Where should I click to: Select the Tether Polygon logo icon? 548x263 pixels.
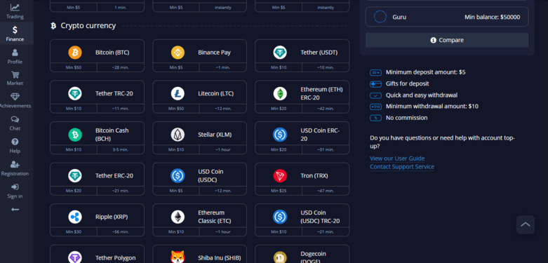[x=75, y=257]
